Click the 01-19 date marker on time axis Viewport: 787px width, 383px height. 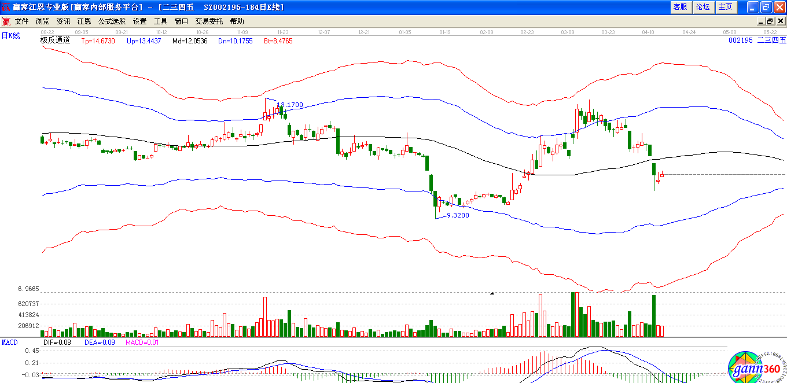445,32
